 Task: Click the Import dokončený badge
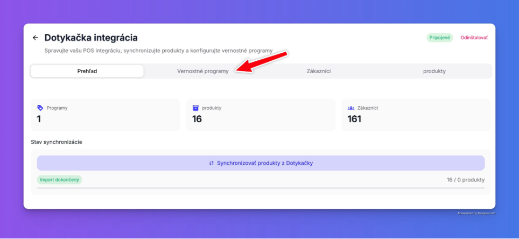[59, 180]
